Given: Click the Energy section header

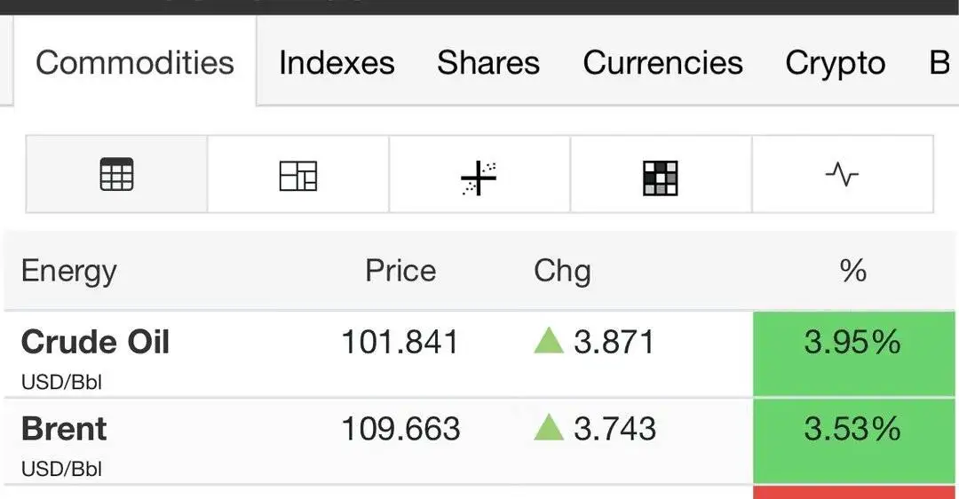Looking at the screenshot, I should [68, 272].
